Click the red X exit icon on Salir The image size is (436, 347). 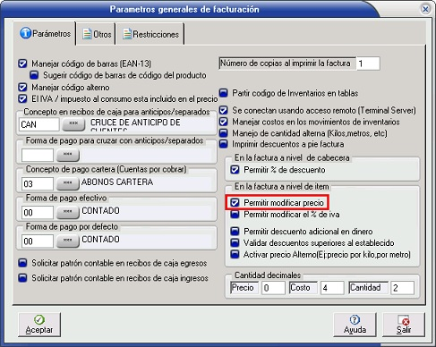(x=404, y=320)
